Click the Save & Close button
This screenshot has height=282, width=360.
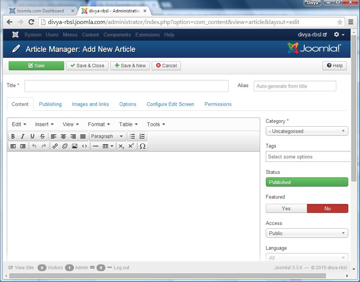(87, 65)
